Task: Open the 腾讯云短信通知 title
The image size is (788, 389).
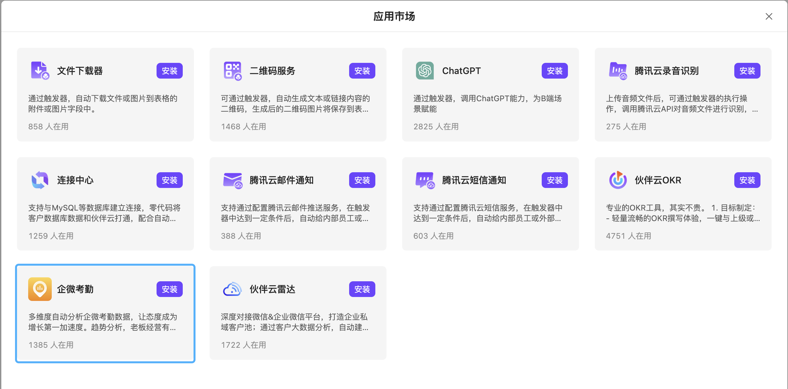Action: click(x=474, y=180)
